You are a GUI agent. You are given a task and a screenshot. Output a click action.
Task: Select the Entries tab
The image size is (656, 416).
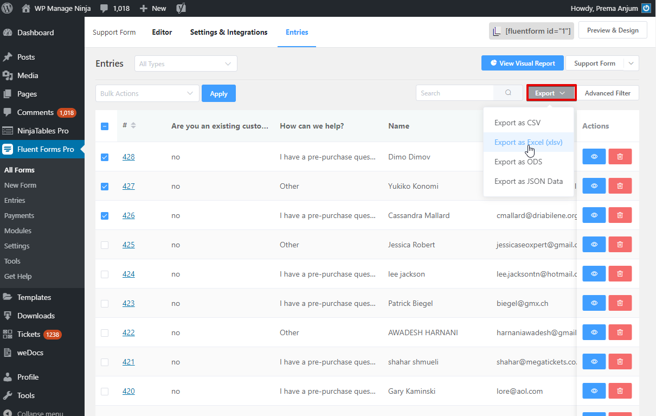(297, 32)
